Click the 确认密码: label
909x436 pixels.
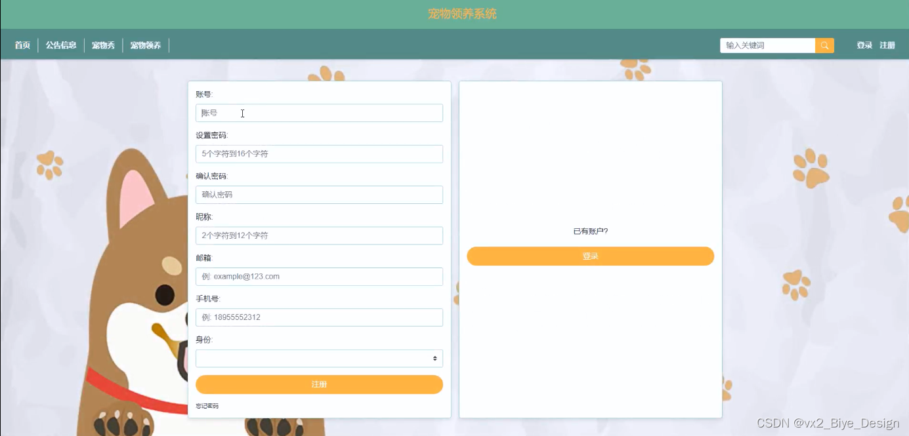click(x=212, y=176)
